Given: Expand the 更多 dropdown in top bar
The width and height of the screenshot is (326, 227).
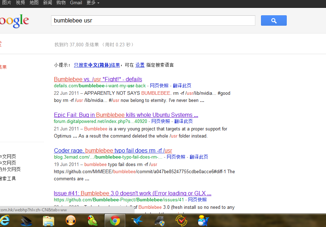Looking at the screenshot, I should pos(93,3).
